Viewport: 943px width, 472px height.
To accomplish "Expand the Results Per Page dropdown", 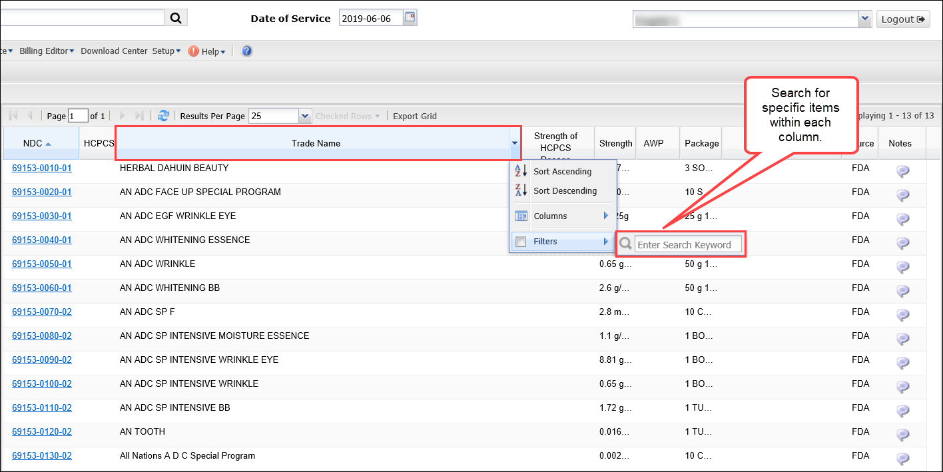I will 305,116.
